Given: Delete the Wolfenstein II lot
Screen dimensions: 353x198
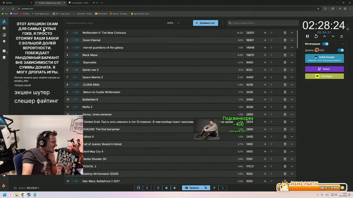Looking at the screenshot, I should (x=285, y=33).
